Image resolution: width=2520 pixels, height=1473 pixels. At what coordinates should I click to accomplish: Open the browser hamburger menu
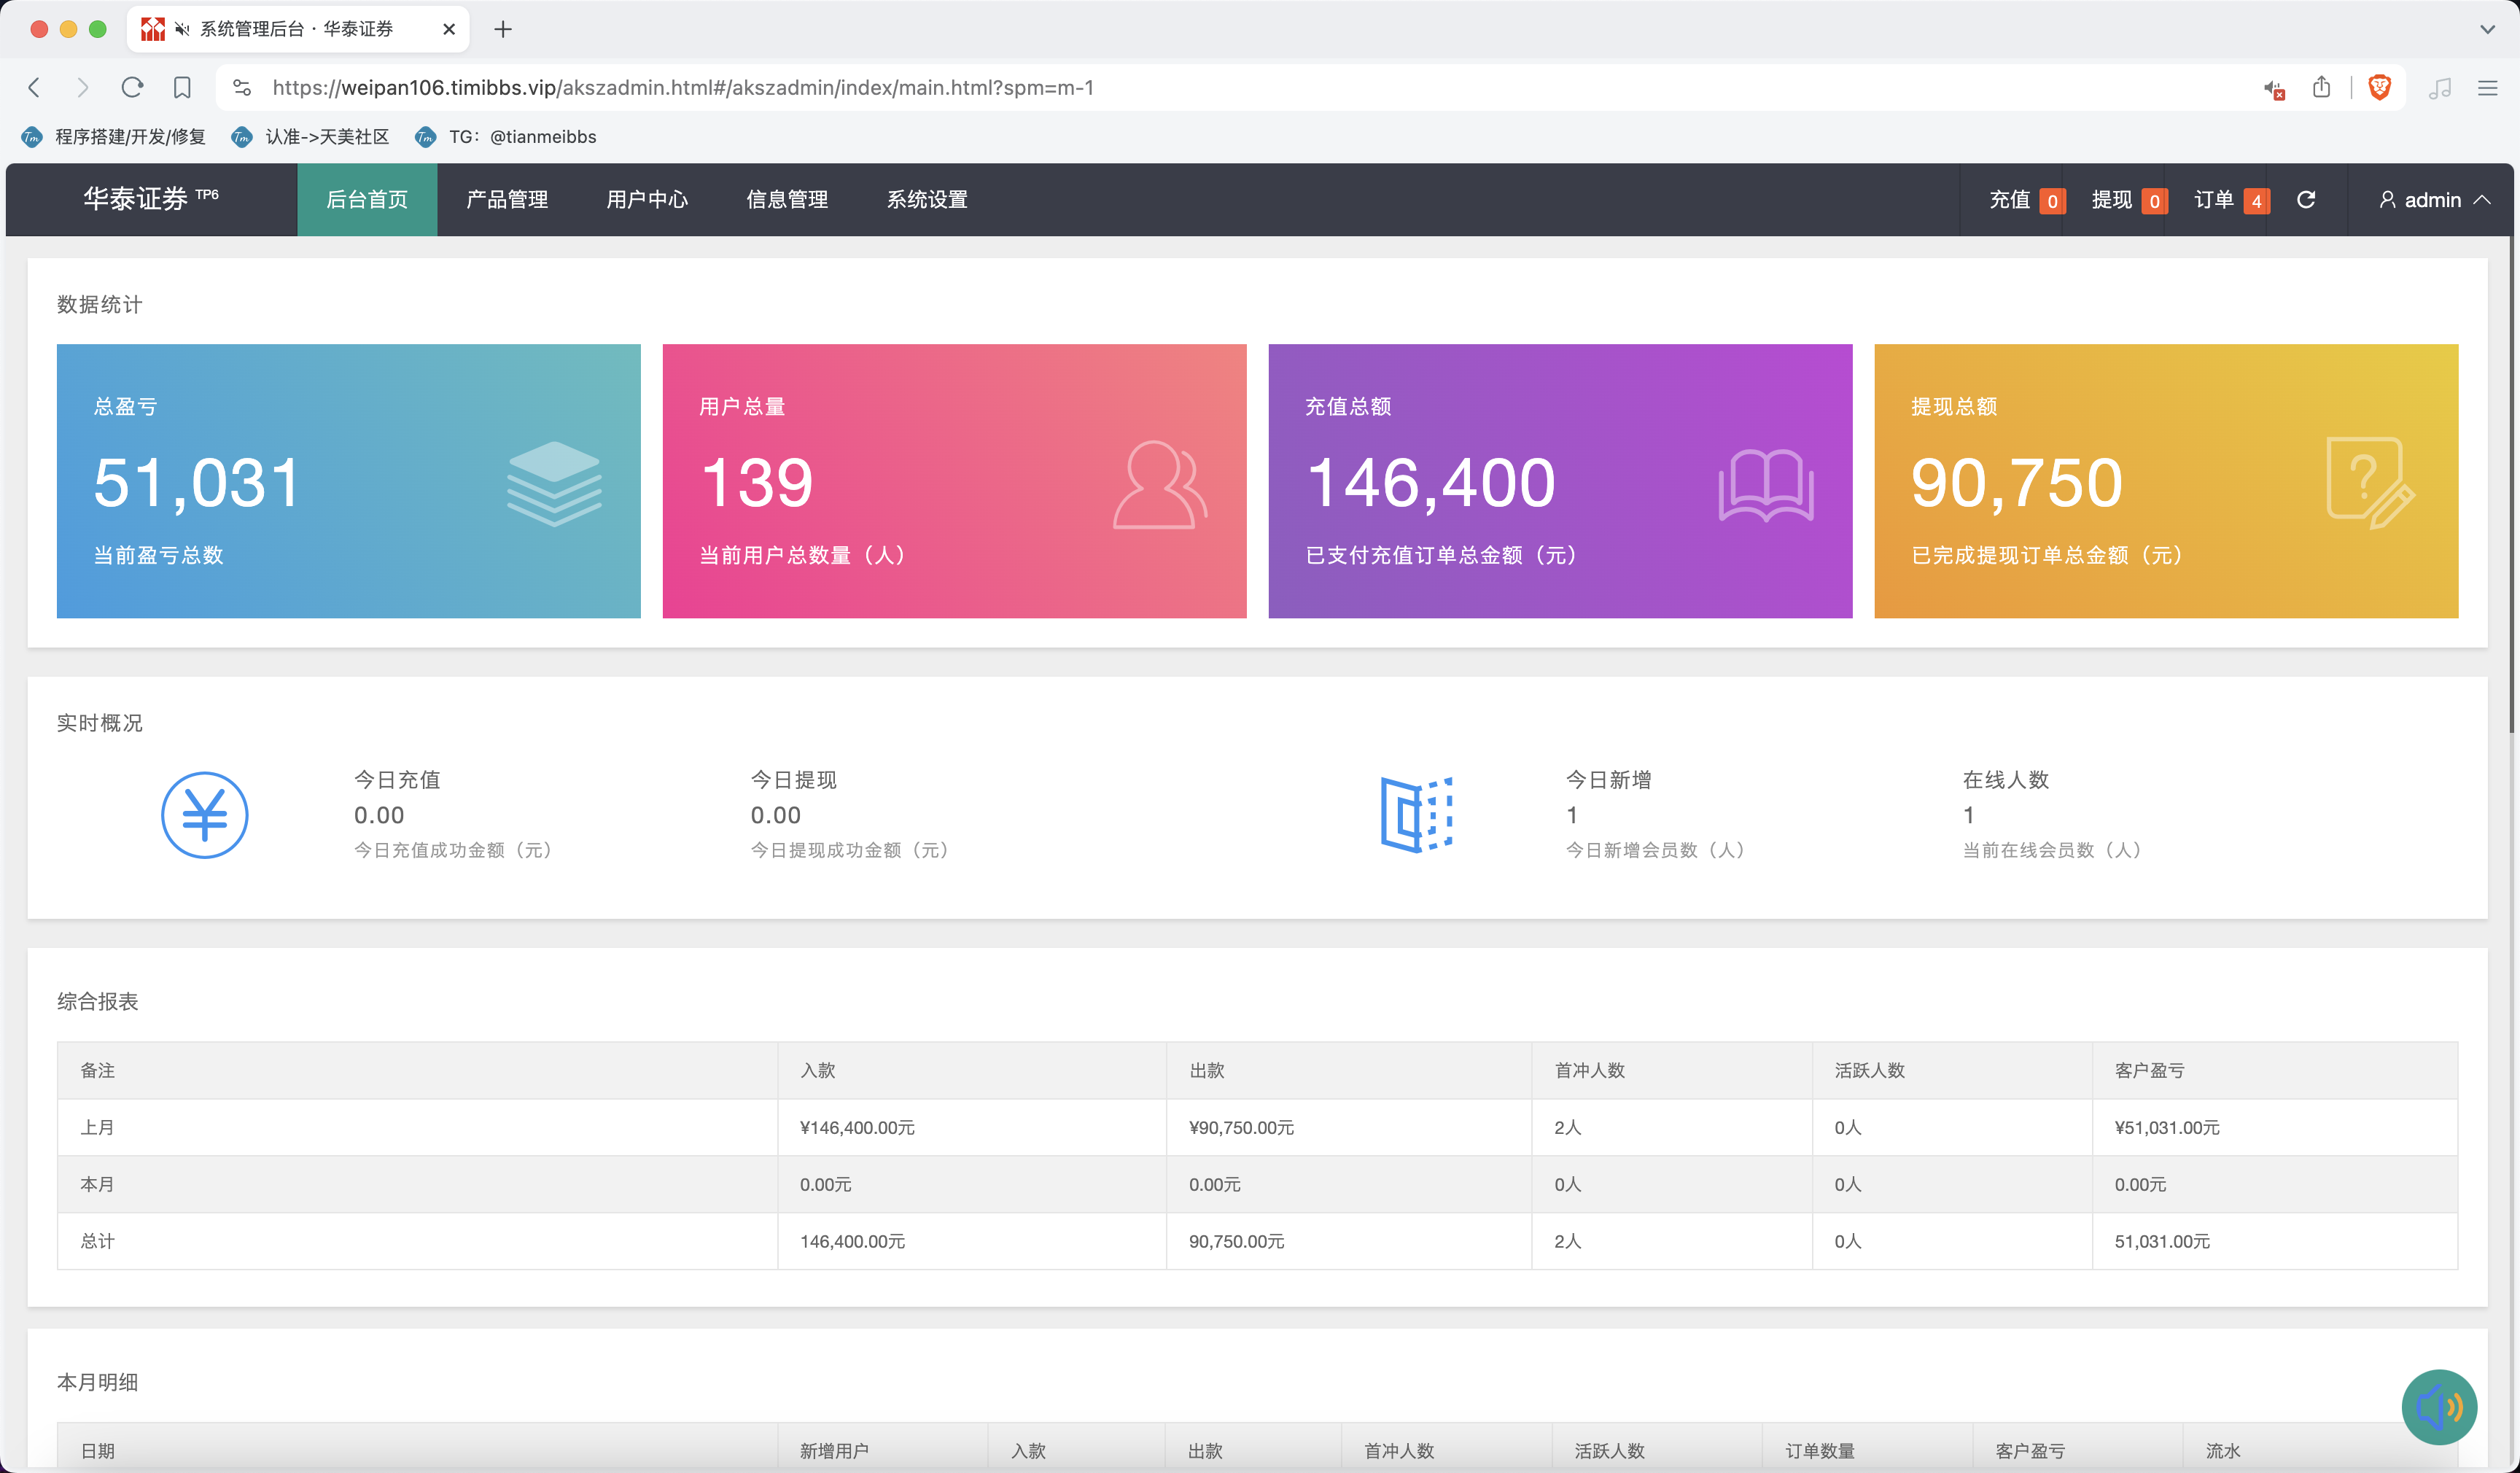click(2488, 88)
